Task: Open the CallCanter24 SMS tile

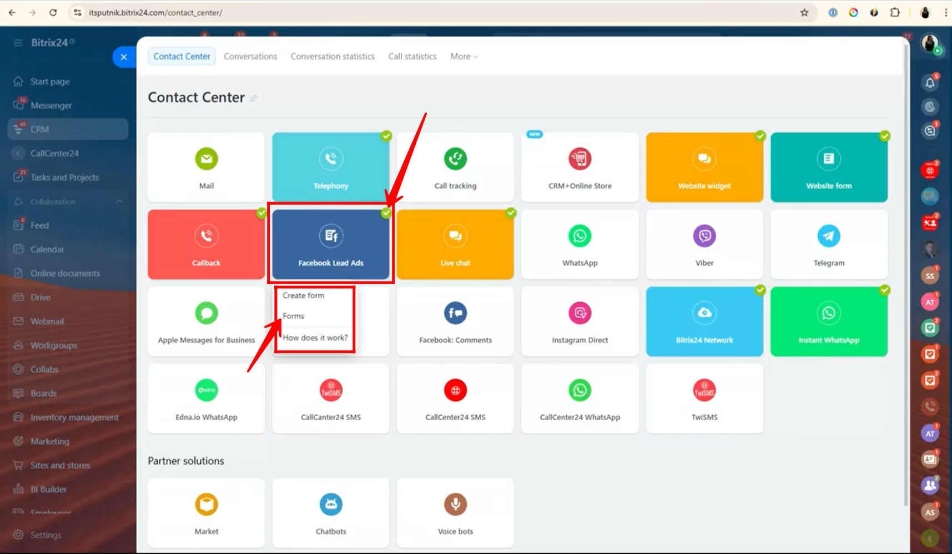Action: pyautogui.click(x=331, y=399)
